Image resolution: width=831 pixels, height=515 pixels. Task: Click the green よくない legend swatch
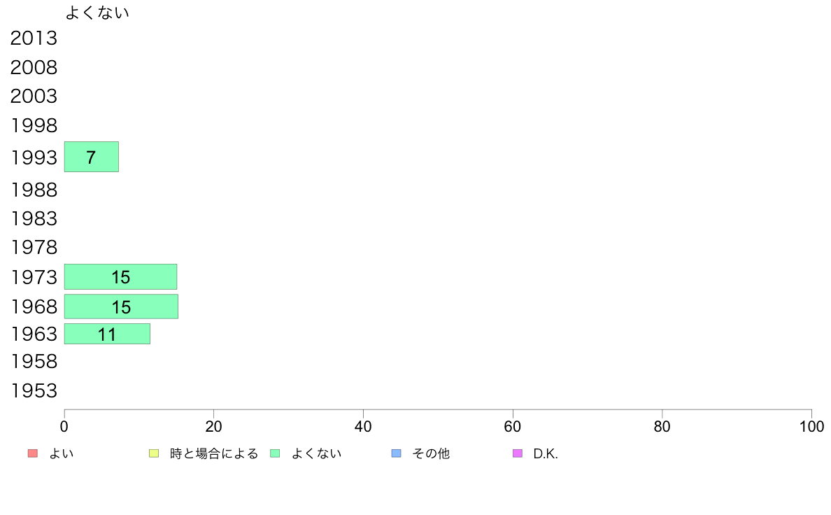[275, 453]
